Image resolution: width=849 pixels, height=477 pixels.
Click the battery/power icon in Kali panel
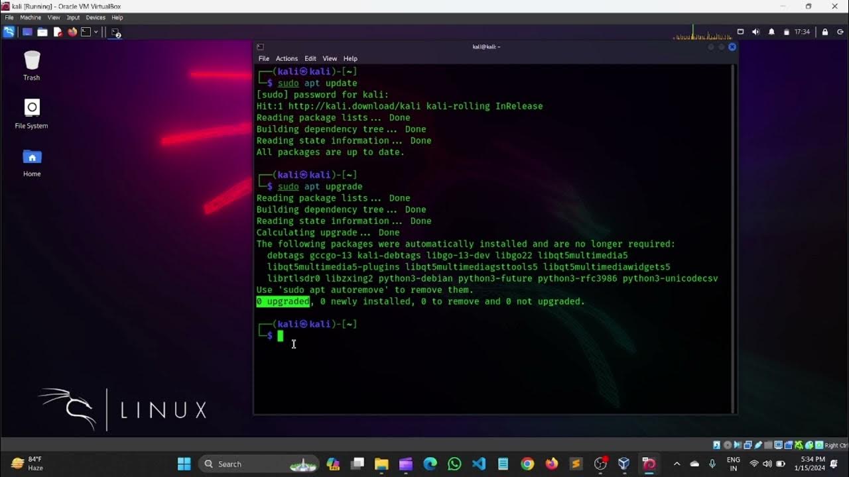point(787,32)
